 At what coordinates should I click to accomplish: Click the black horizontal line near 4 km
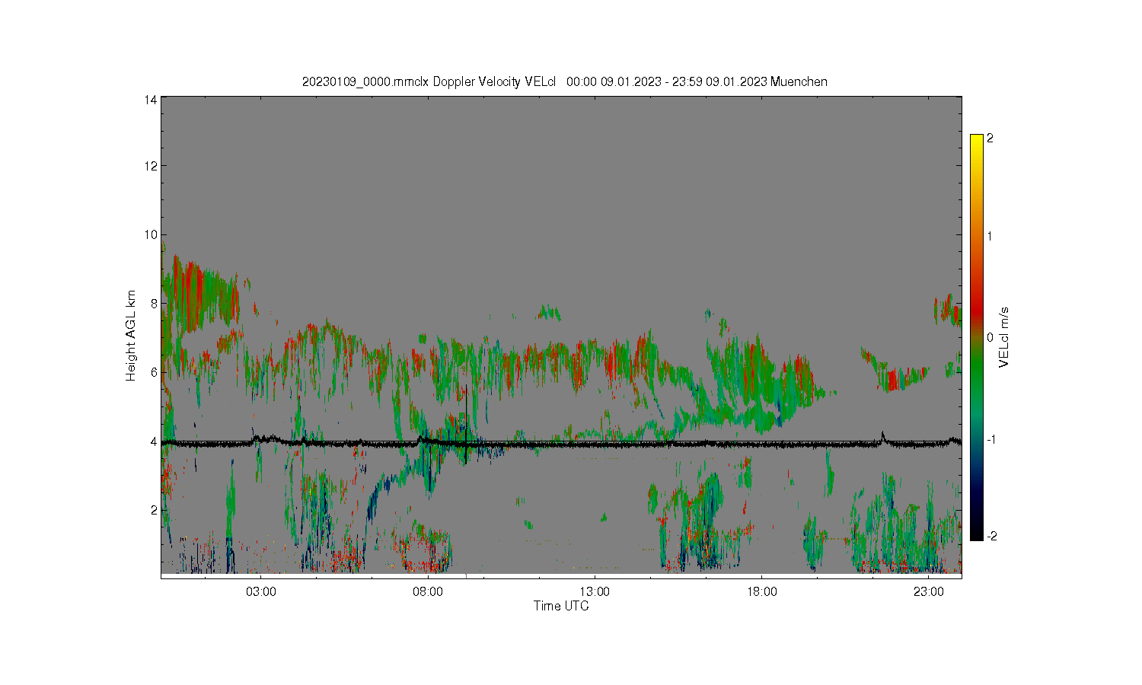click(561, 443)
